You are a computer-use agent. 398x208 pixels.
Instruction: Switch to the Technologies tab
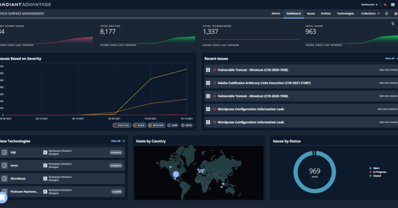345,13
